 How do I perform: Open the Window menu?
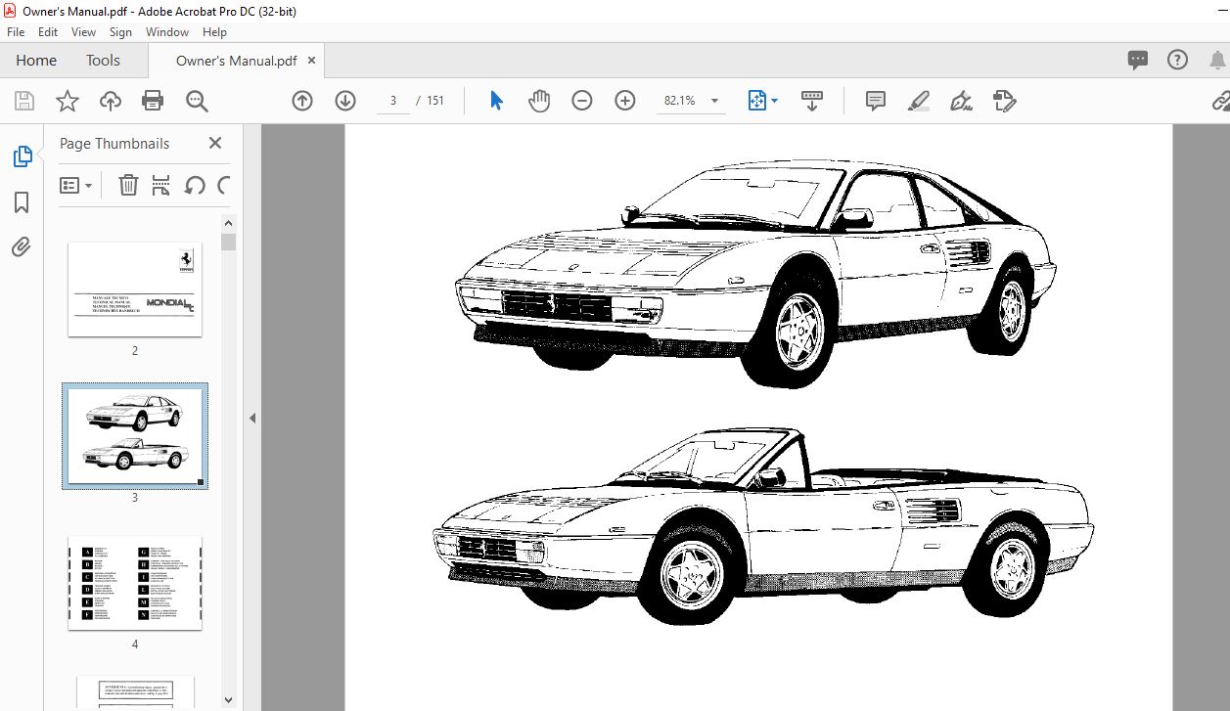[167, 32]
